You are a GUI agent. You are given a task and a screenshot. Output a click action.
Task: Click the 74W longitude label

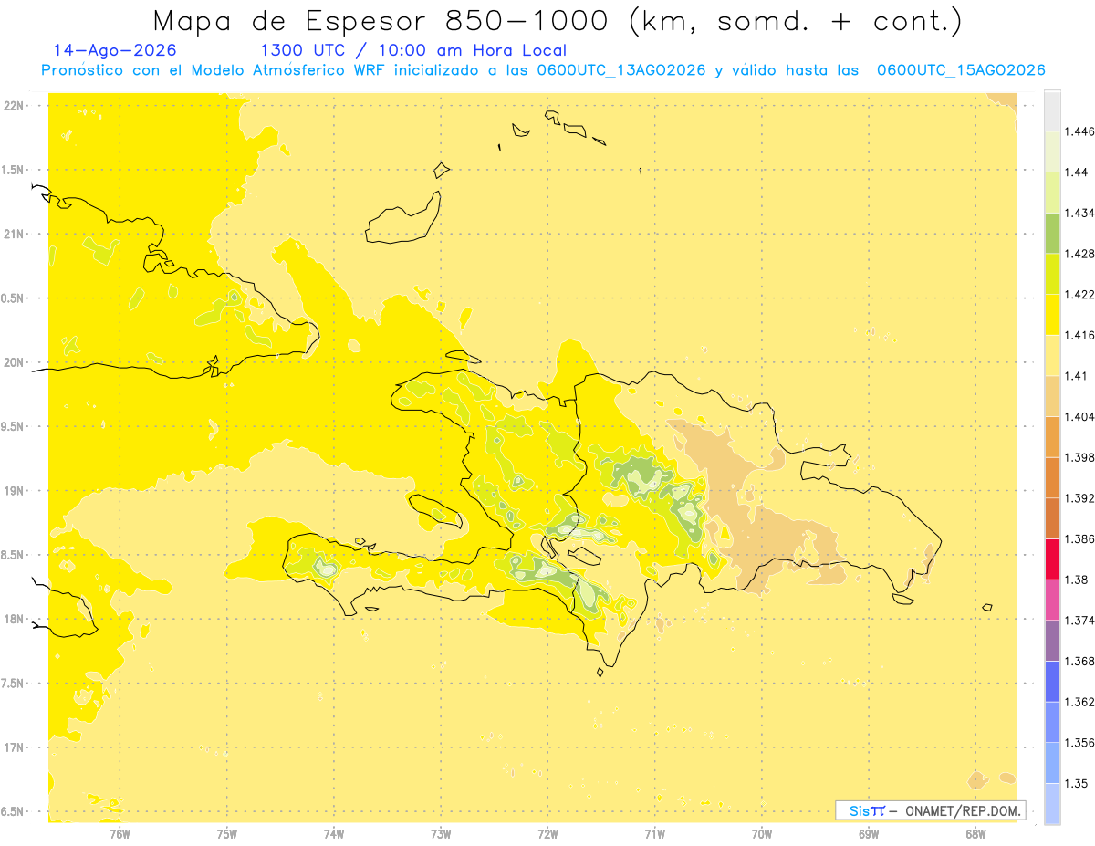point(334,833)
